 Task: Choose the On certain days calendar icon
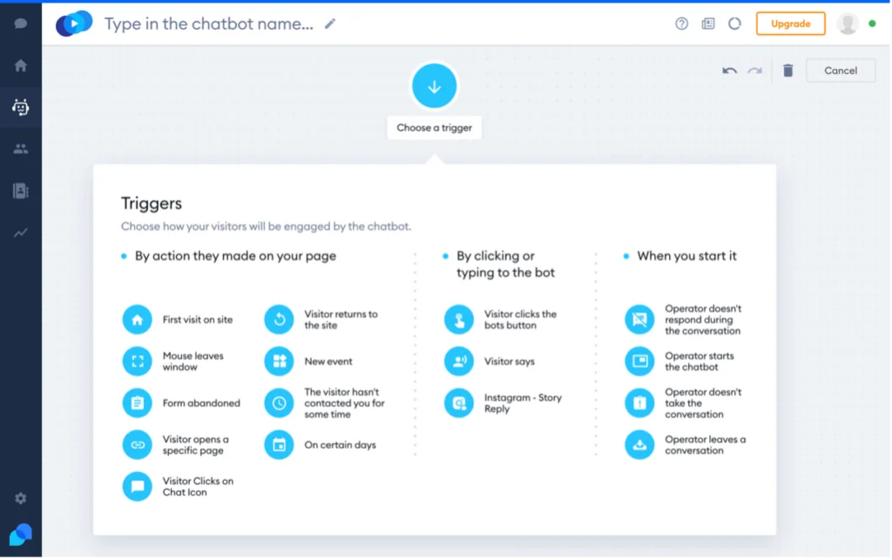[279, 445]
